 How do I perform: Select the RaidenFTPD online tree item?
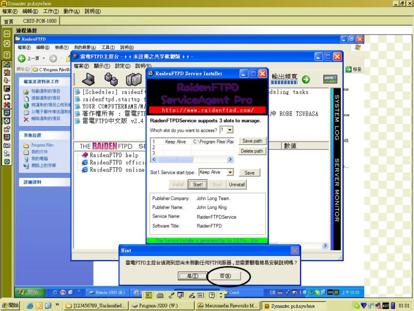click(x=117, y=169)
